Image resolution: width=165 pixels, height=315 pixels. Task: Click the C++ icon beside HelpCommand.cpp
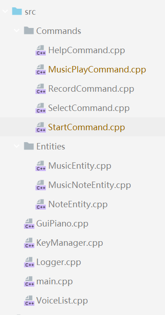tap(40, 50)
